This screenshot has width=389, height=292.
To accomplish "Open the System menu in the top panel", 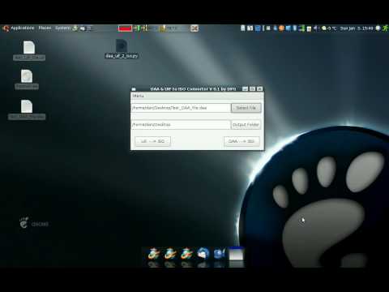I will [62, 28].
